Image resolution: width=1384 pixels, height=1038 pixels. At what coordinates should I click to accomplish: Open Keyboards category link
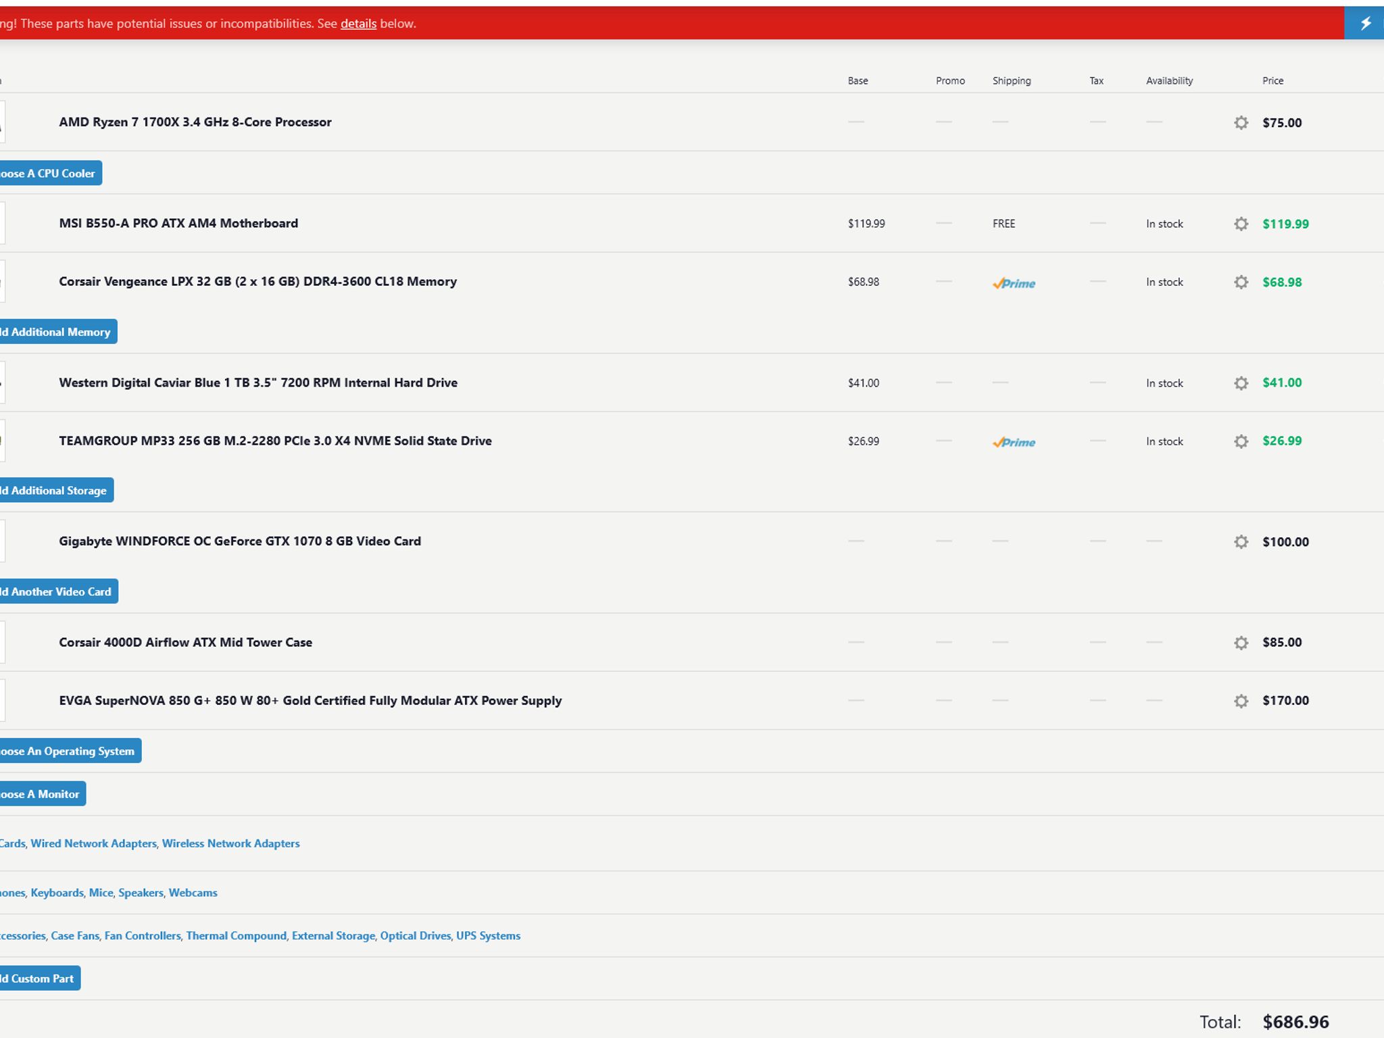click(x=57, y=893)
